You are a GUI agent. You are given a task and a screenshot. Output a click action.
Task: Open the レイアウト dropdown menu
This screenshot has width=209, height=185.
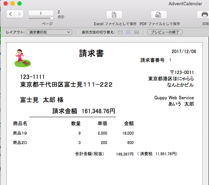49,32
